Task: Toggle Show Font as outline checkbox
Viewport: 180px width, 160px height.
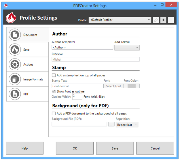Action: [54, 91]
